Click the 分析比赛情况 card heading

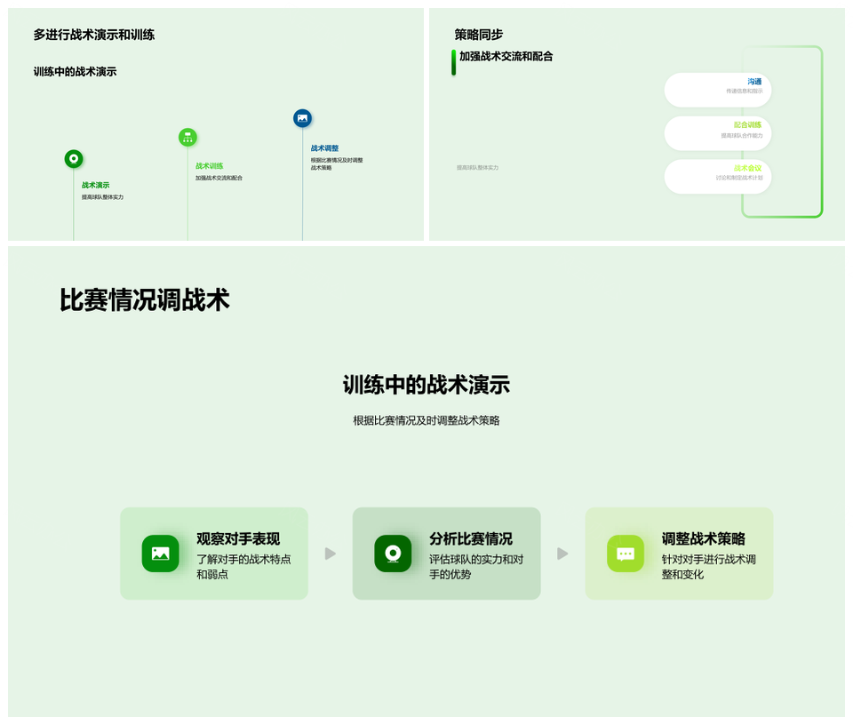470,538
